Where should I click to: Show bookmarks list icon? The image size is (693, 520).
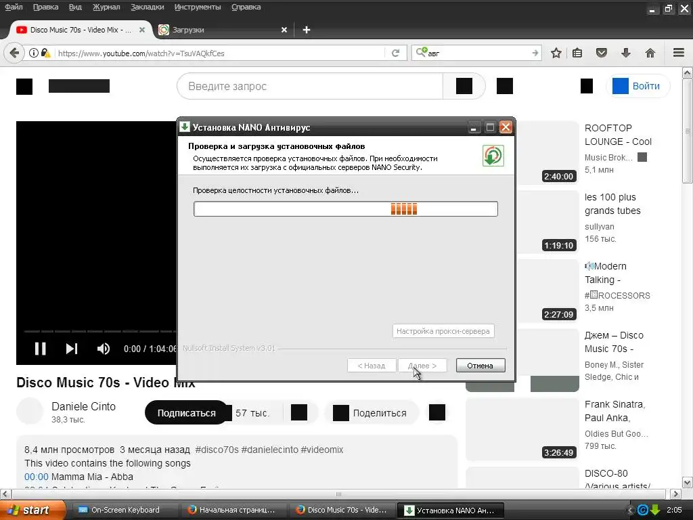(x=577, y=53)
